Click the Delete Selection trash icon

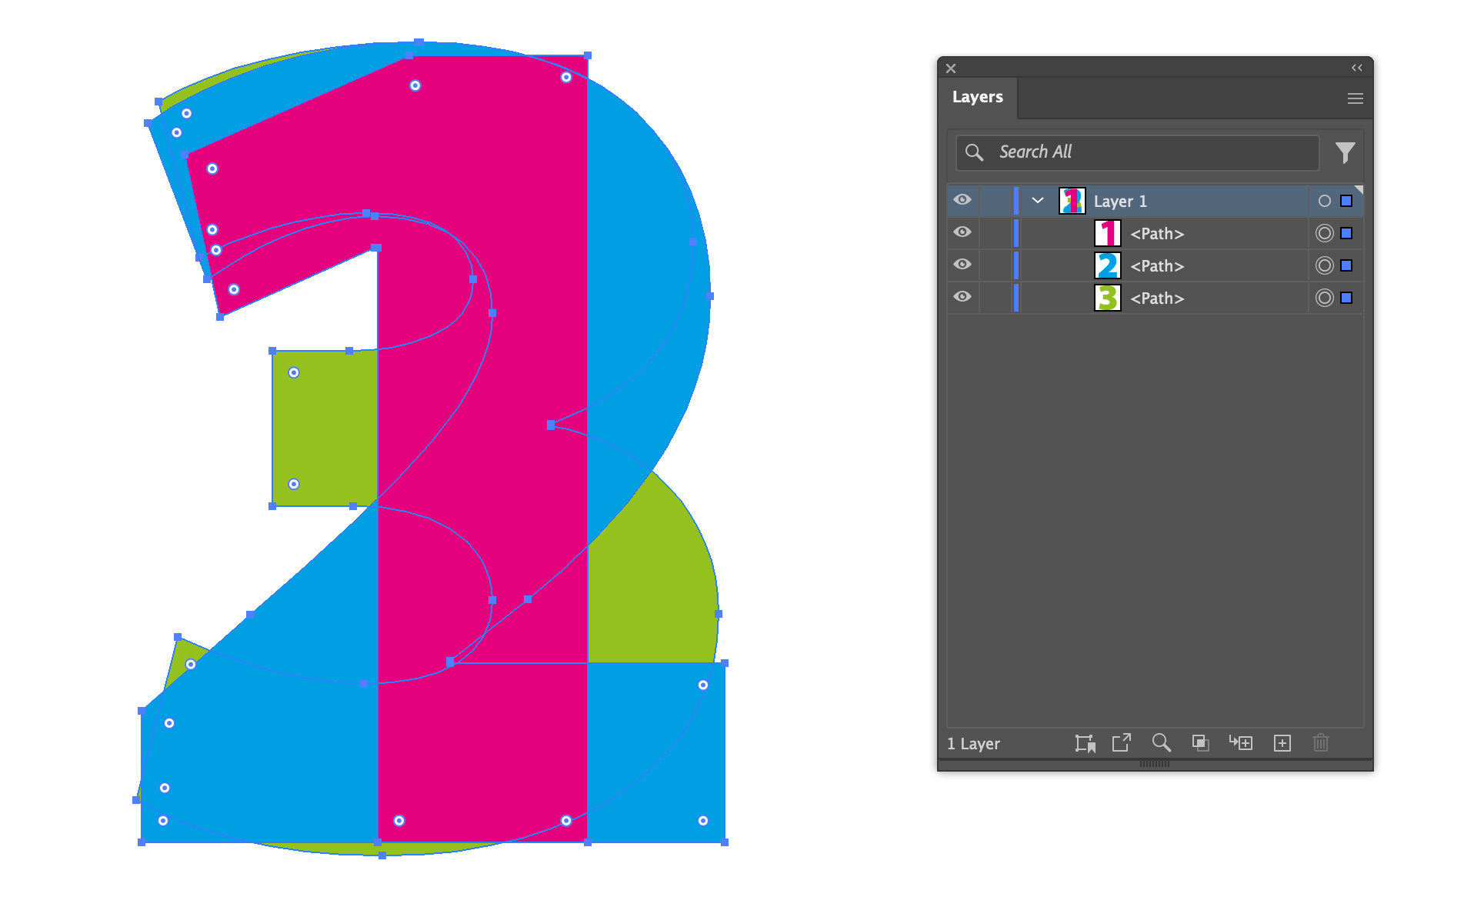(1321, 743)
